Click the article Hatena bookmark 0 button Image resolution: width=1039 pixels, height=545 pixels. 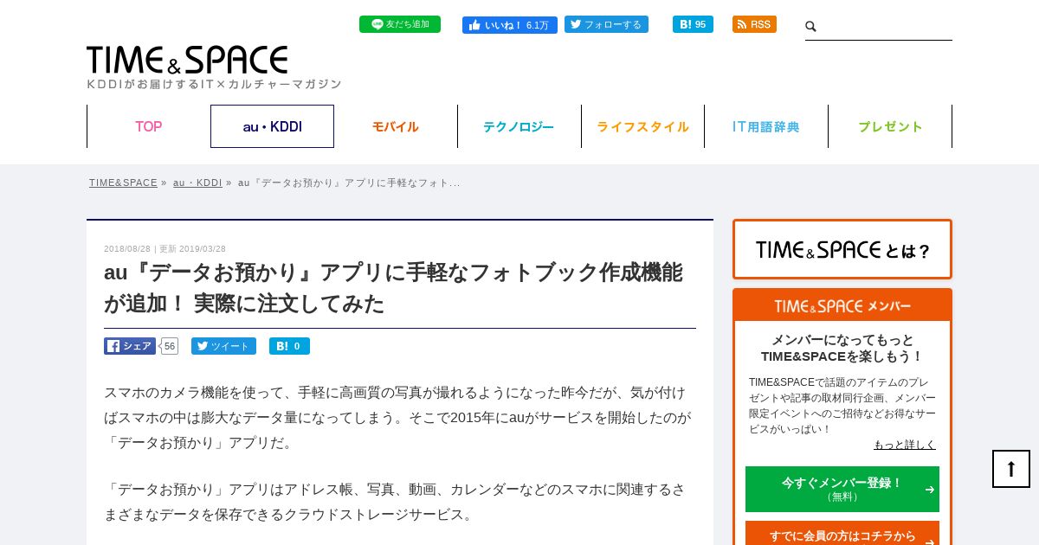click(x=289, y=346)
